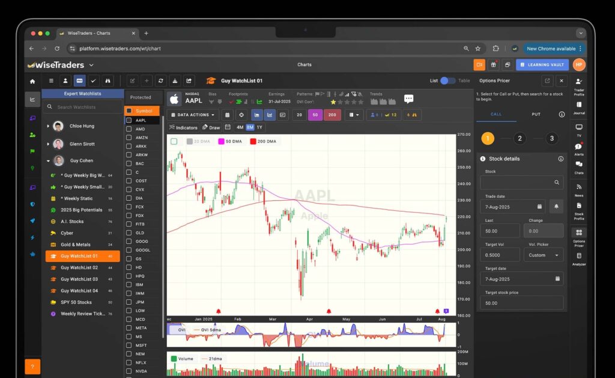Open the Indicators button
Screen dimensions: 615x378
[183, 127]
